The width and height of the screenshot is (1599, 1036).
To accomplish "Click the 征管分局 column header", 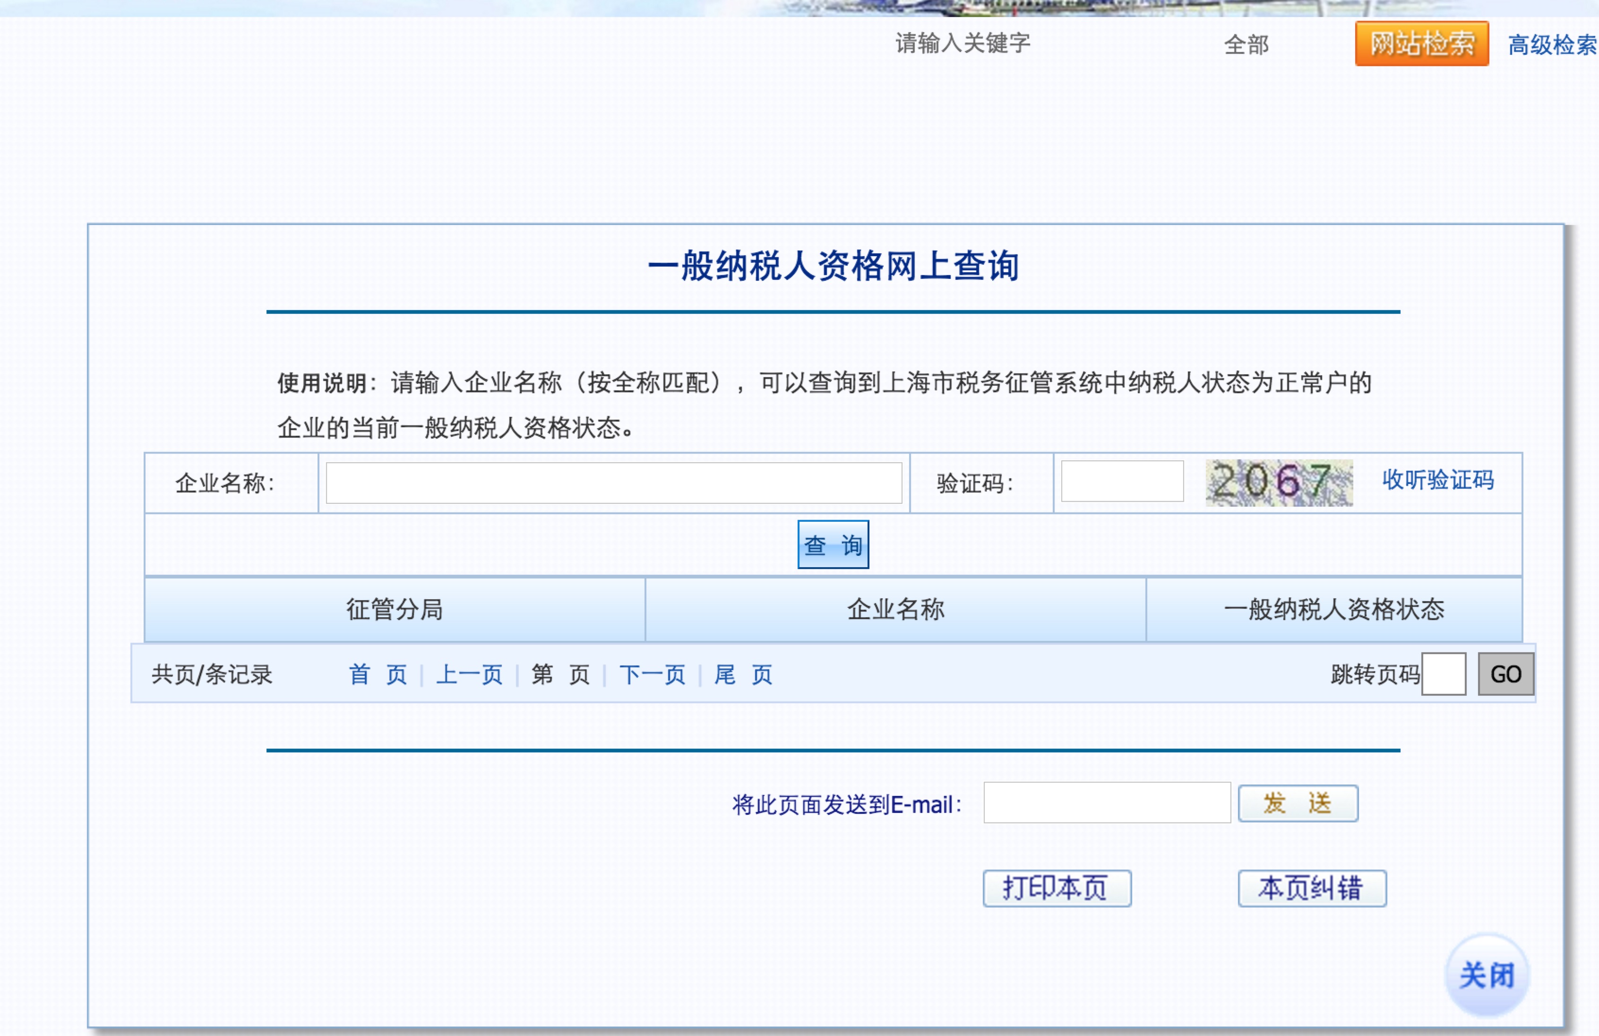I will coord(395,609).
